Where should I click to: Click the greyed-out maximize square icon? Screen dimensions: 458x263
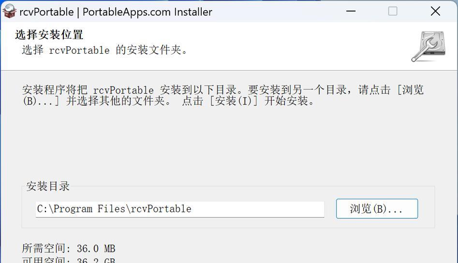point(393,12)
